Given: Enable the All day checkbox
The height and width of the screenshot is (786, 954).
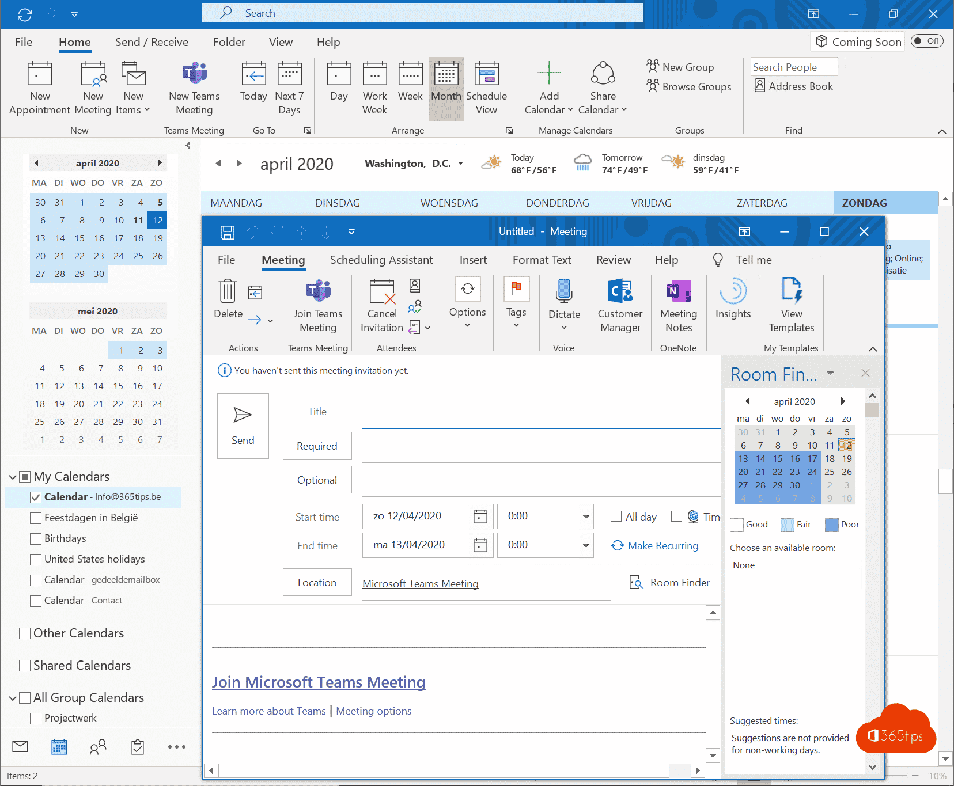Looking at the screenshot, I should [x=616, y=517].
